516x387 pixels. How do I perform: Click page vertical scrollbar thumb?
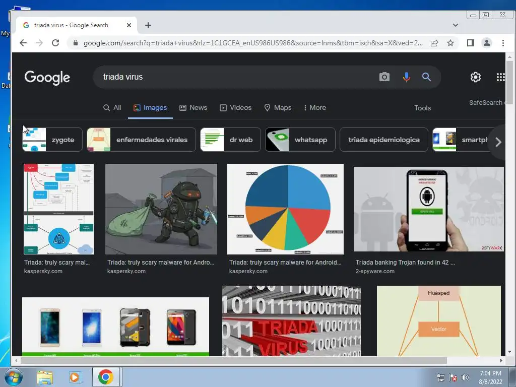(509, 82)
